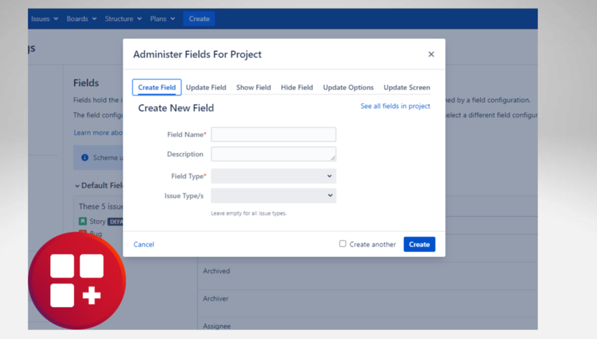Click the Scheme info icon
This screenshot has height=339, width=597.
click(x=84, y=157)
